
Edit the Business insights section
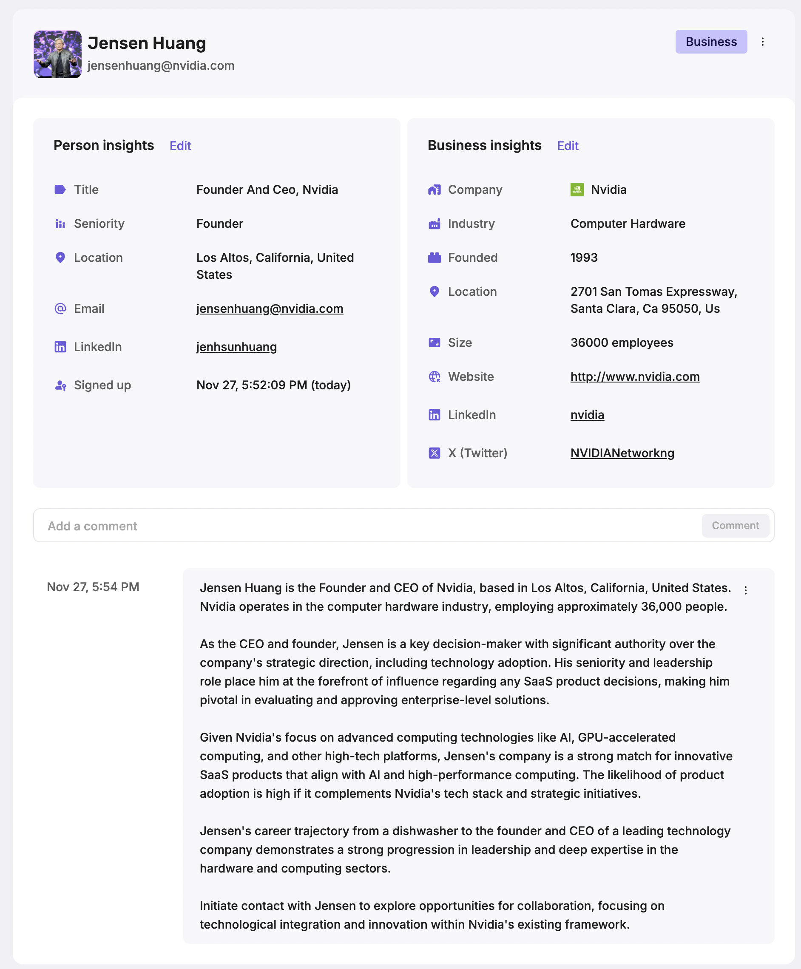[567, 146]
